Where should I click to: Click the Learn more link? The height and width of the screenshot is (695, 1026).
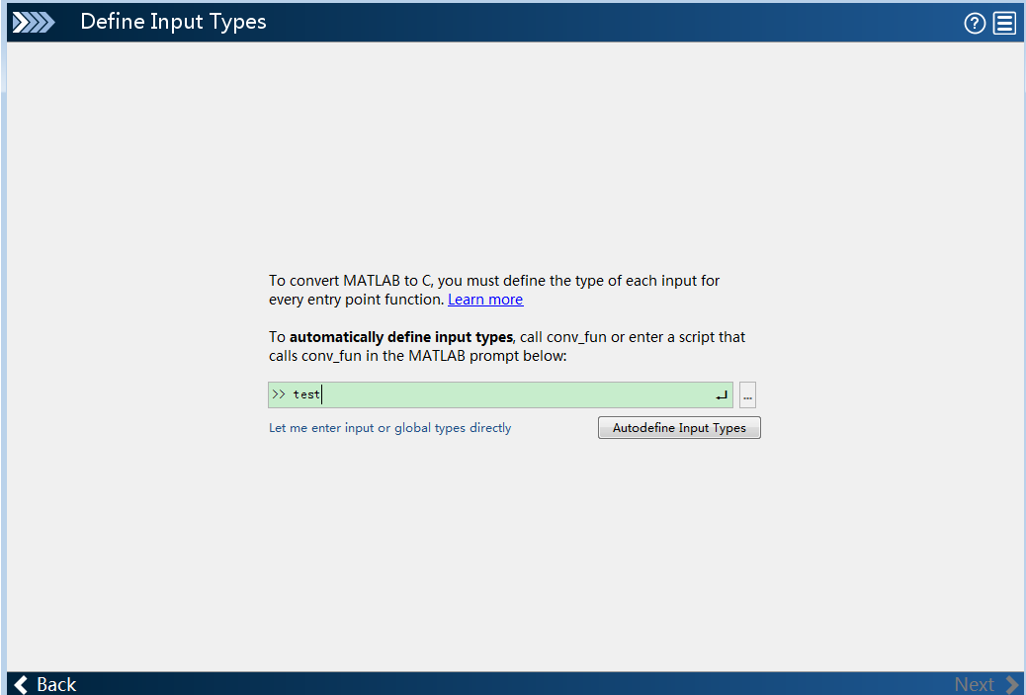(485, 300)
